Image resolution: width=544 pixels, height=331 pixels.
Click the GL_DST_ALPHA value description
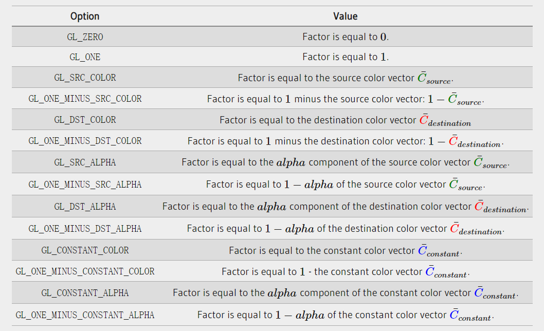(346, 207)
